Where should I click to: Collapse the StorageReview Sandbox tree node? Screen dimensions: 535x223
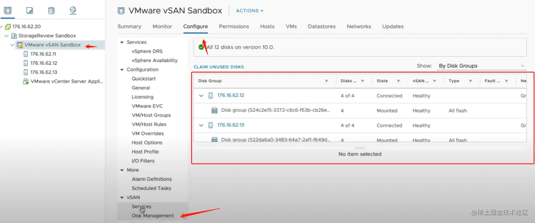click(x=7, y=36)
